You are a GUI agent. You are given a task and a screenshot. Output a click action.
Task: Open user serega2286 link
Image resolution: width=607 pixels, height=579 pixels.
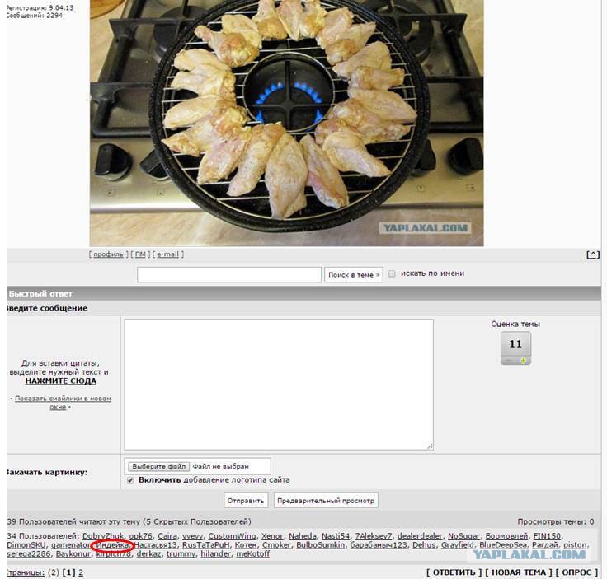pyautogui.click(x=28, y=553)
